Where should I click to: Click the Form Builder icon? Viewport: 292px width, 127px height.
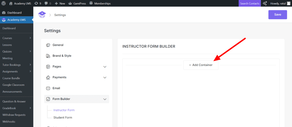point(48,99)
